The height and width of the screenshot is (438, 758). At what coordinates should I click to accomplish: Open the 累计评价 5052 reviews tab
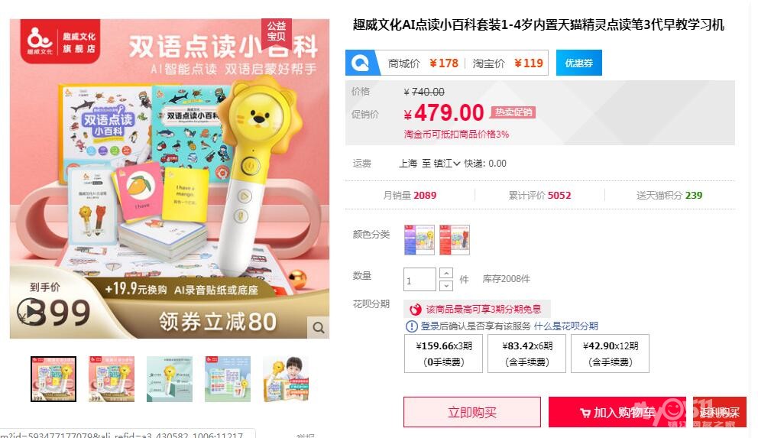(x=539, y=196)
